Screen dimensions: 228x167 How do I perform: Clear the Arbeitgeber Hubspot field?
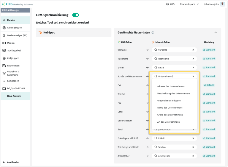[x=193, y=156]
